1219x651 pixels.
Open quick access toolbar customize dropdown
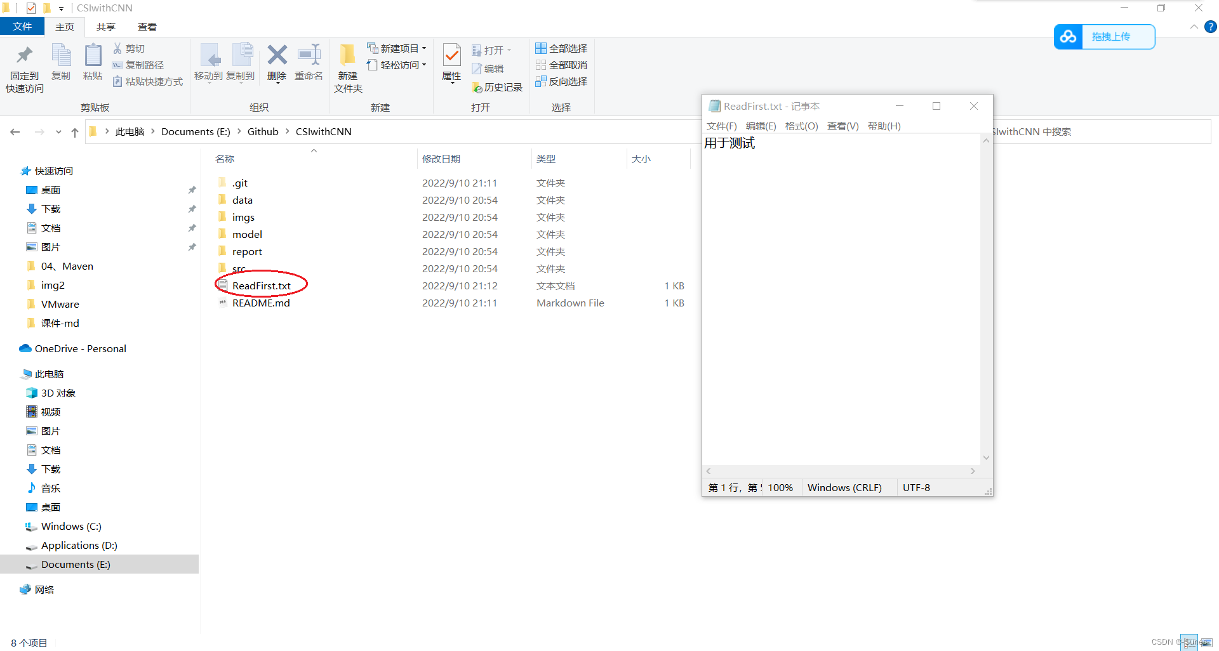point(61,8)
